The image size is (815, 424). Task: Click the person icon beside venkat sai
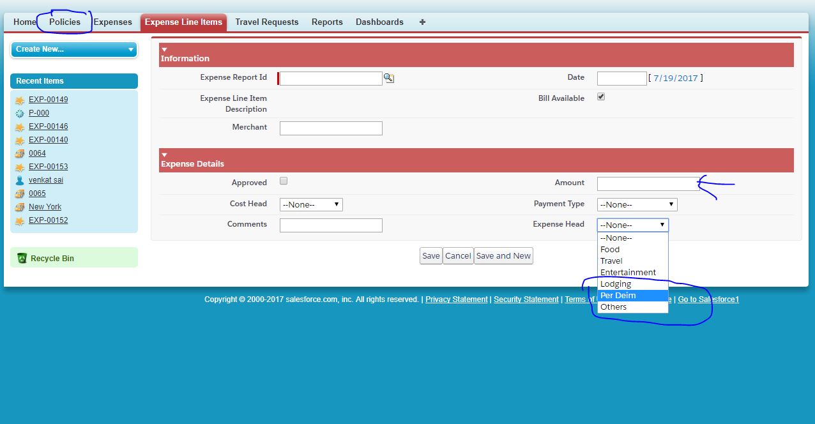[x=20, y=181]
